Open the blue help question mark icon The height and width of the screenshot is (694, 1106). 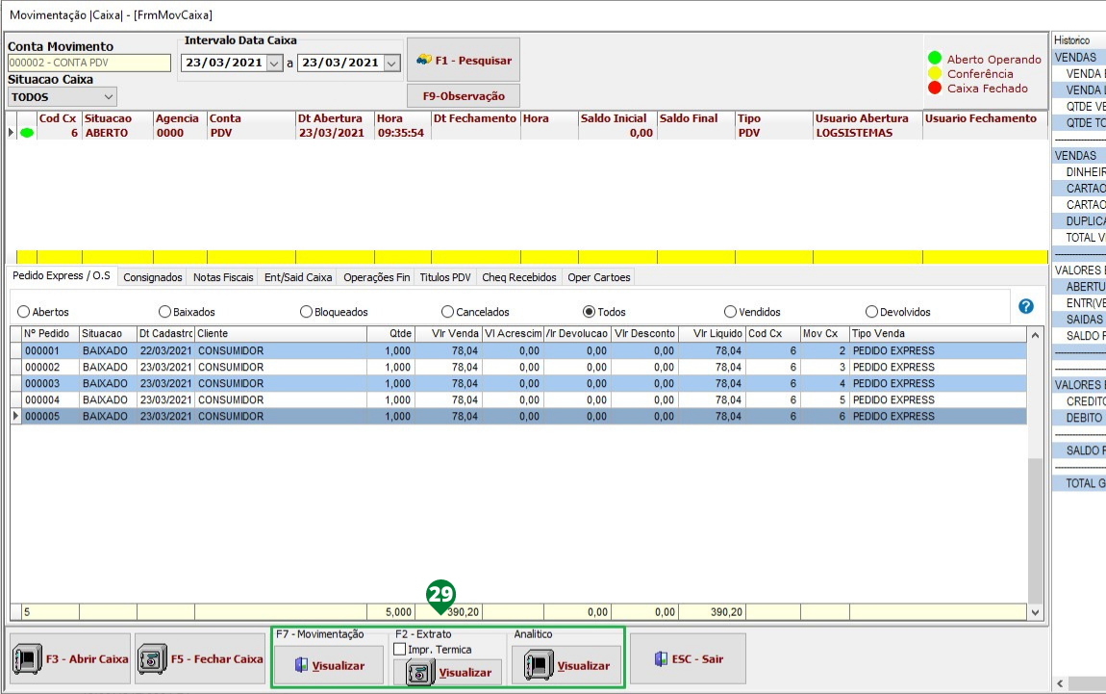1026,306
